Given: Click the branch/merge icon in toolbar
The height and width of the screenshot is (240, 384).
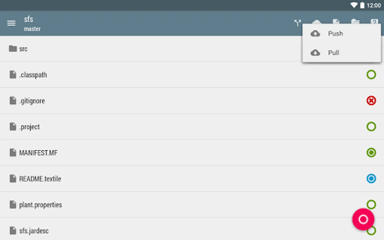Looking at the screenshot, I should point(298,23).
